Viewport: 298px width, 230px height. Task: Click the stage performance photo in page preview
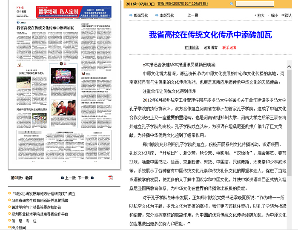[63, 76]
